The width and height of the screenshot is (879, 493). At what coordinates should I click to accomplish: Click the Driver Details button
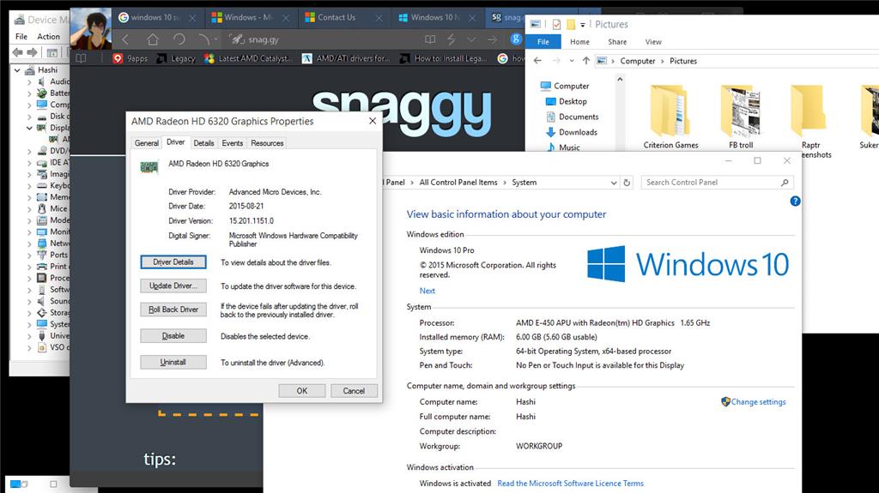coord(173,262)
